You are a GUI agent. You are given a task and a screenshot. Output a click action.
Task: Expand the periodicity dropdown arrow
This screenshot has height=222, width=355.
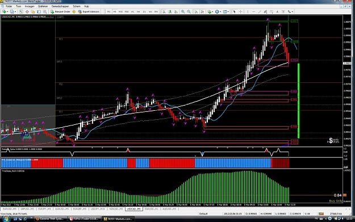coord(220,12)
